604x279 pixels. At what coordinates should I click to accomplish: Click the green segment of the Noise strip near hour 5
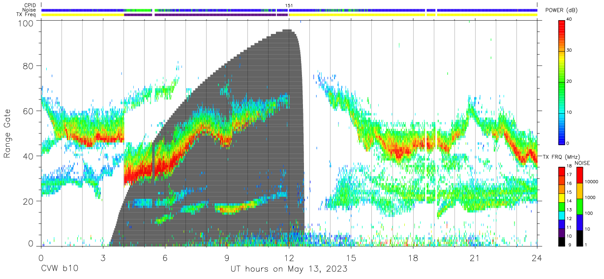pyautogui.click(x=139, y=10)
